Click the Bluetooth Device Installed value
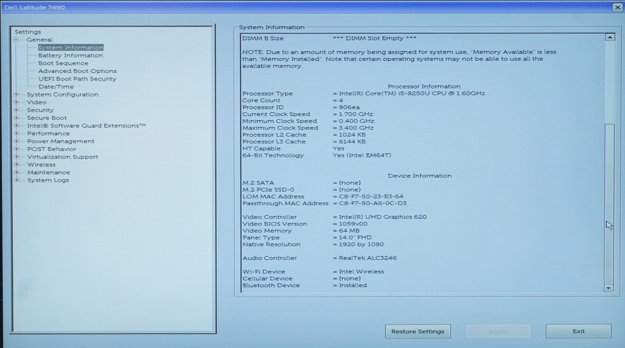 pyautogui.click(x=353, y=286)
